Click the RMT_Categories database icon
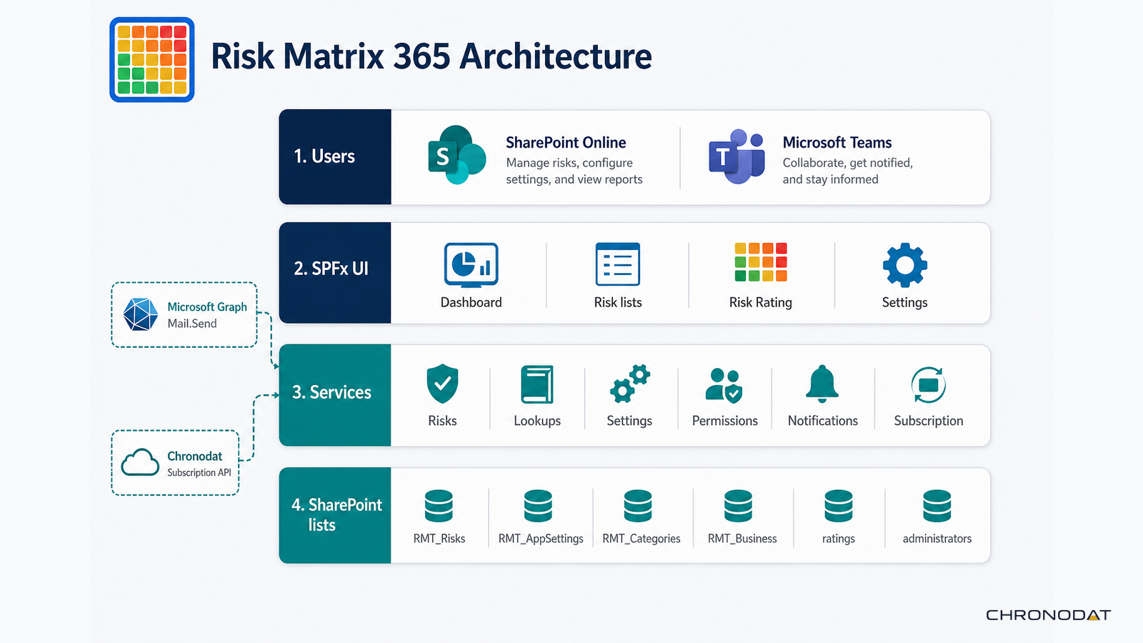Screen dimensions: 1143x643 click(x=638, y=506)
